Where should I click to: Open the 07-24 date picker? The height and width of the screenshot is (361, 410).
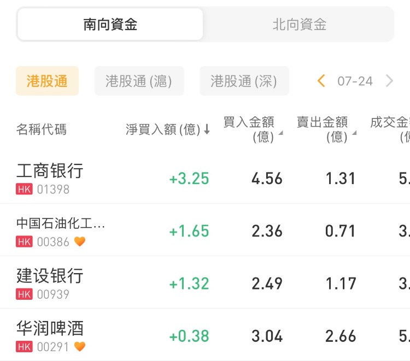coord(355,81)
